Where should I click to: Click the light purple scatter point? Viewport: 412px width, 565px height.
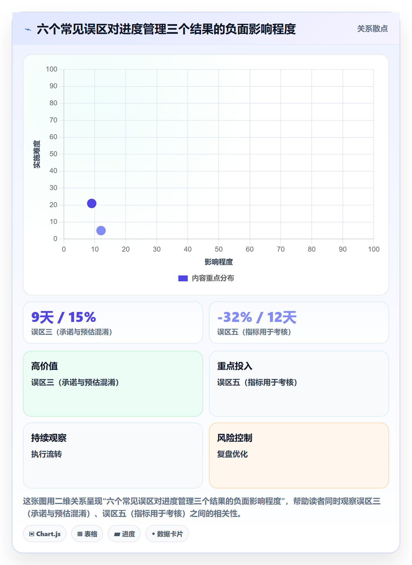[x=101, y=230]
